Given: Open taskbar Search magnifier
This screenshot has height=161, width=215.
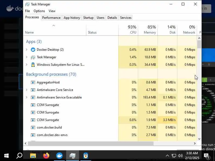Looking at the screenshot, I should pyautogui.click(x=19, y=156).
